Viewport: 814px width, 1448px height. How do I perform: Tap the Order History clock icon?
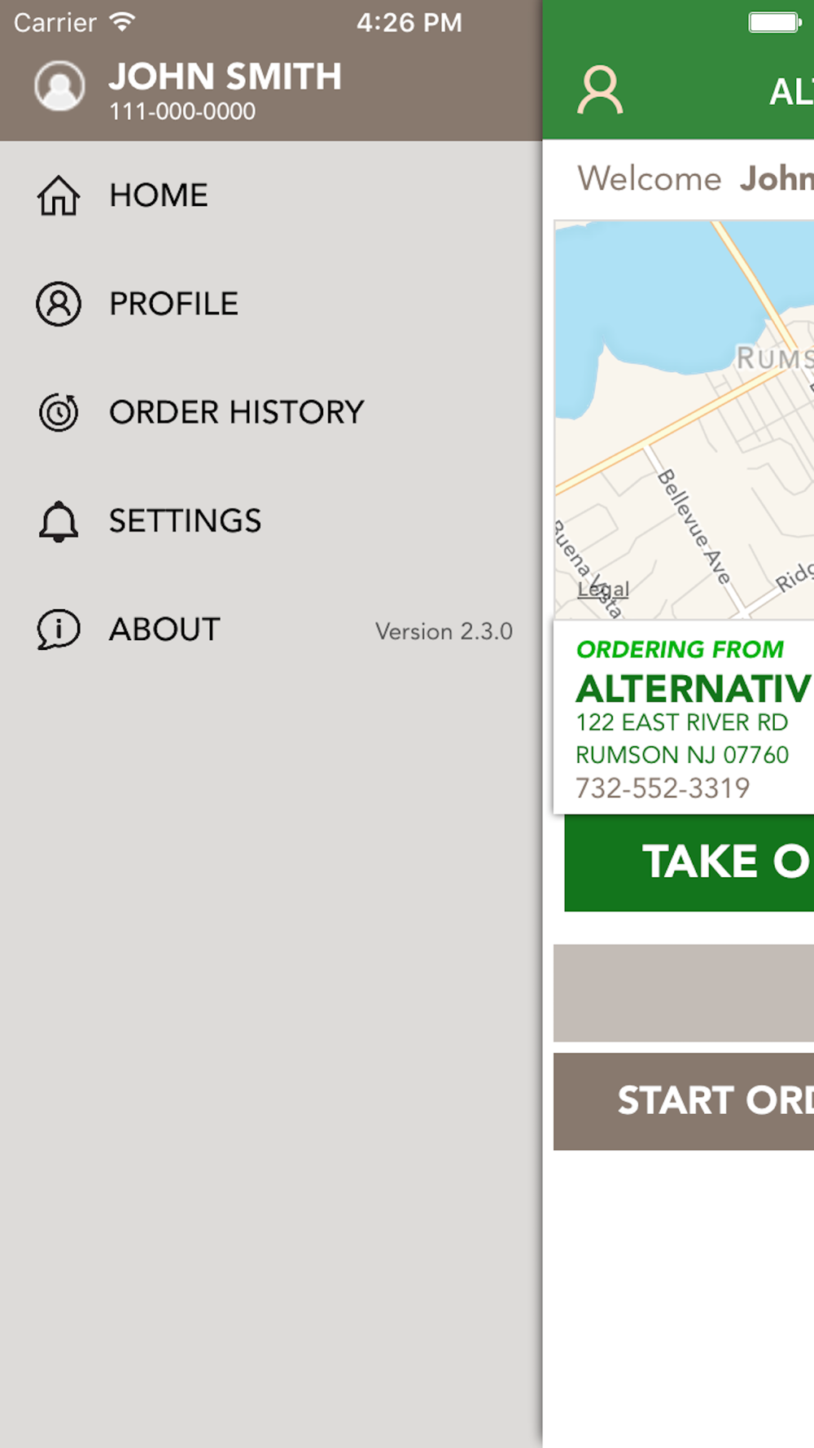click(59, 412)
